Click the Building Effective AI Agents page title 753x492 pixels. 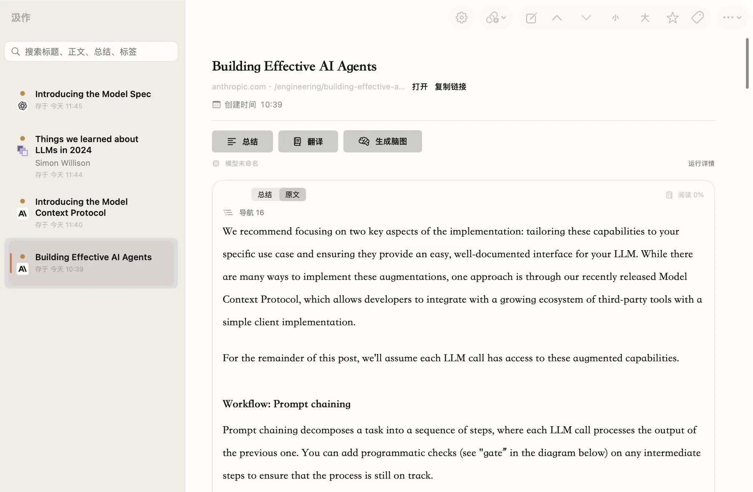[294, 67]
